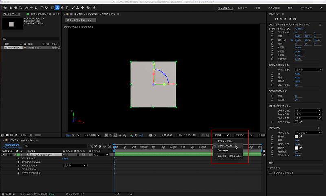Choose the Eraser tool

point(83,7)
